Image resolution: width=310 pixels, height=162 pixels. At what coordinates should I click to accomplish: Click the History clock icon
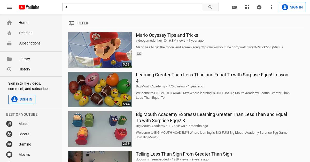coord(9,69)
